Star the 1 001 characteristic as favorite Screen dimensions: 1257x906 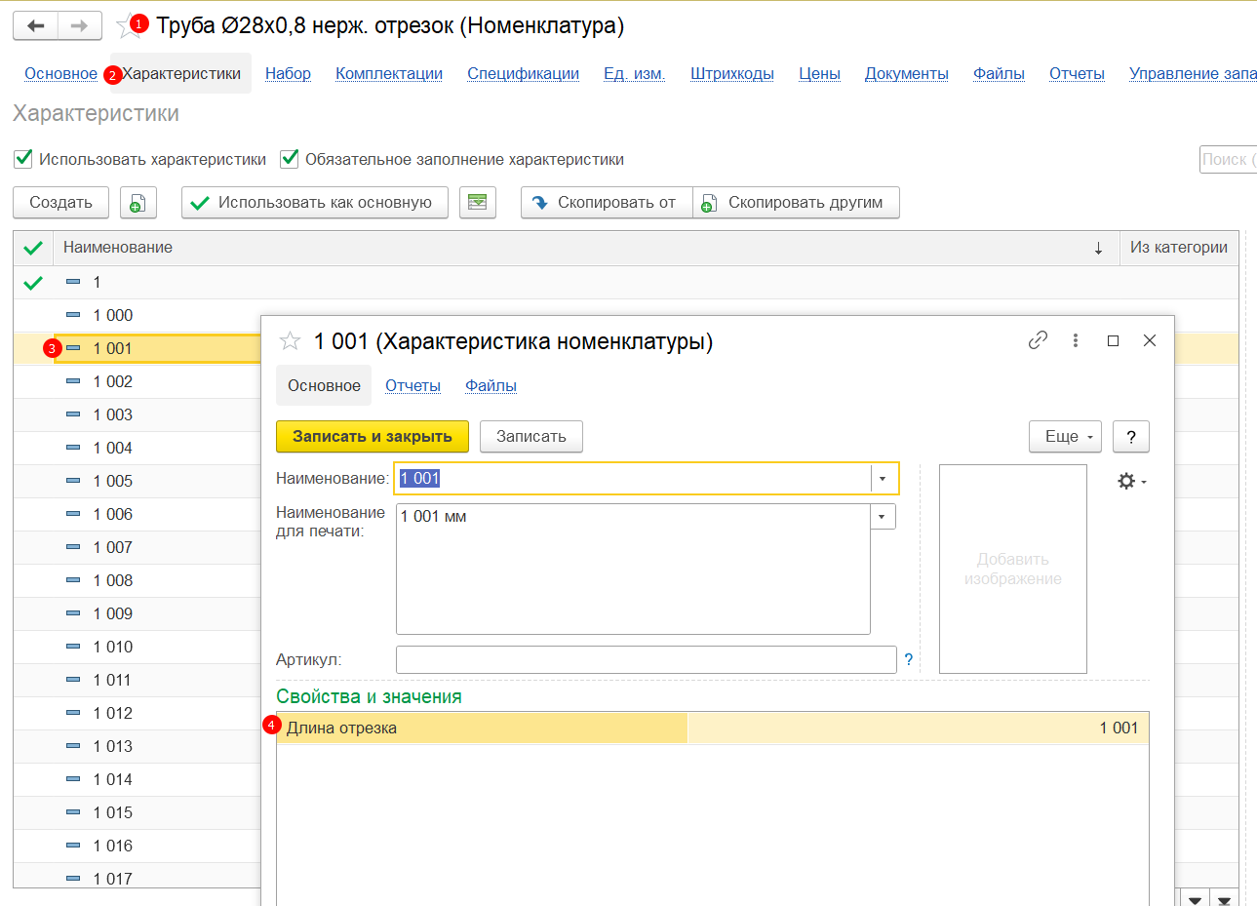pos(290,341)
